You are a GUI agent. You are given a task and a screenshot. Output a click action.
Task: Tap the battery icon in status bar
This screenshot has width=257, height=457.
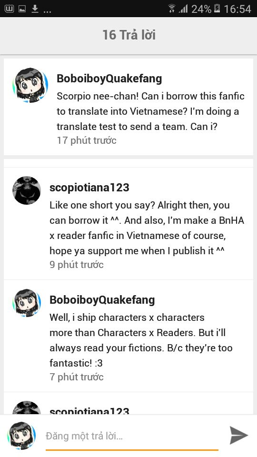[217, 9]
